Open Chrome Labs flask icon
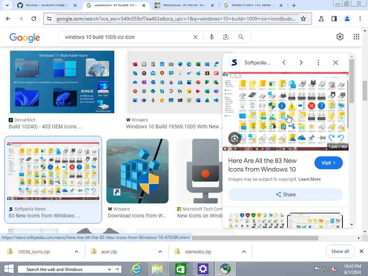 coord(321,19)
